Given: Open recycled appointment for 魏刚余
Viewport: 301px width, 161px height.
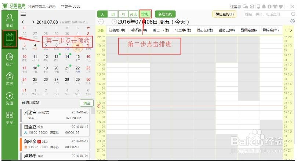Looking at the screenshot, I should [x=55, y=144].
